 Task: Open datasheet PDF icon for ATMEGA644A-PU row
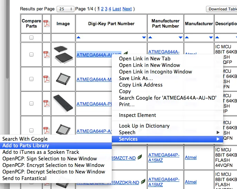[47, 103]
